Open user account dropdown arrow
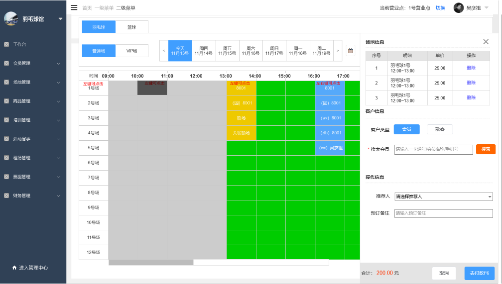This screenshot has width=502, height=284. pyautogui.click(x=487, y=7)
